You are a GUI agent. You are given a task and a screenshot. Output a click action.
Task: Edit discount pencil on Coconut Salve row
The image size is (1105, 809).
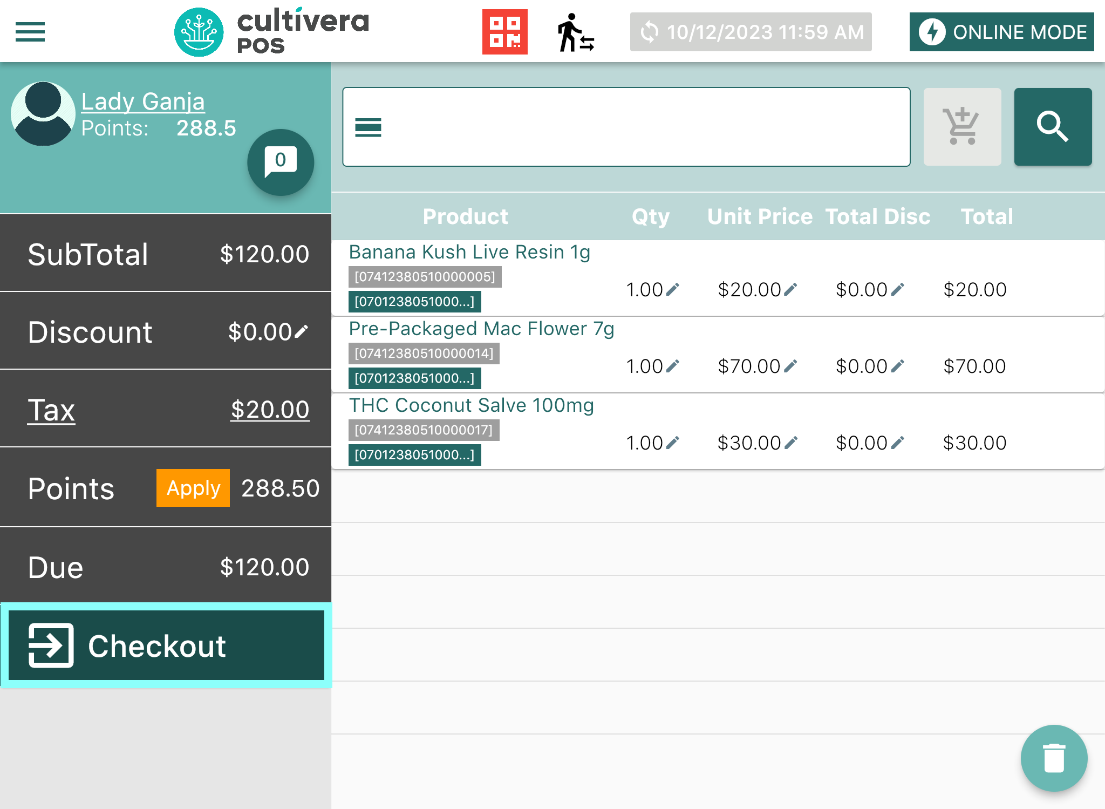897,443
